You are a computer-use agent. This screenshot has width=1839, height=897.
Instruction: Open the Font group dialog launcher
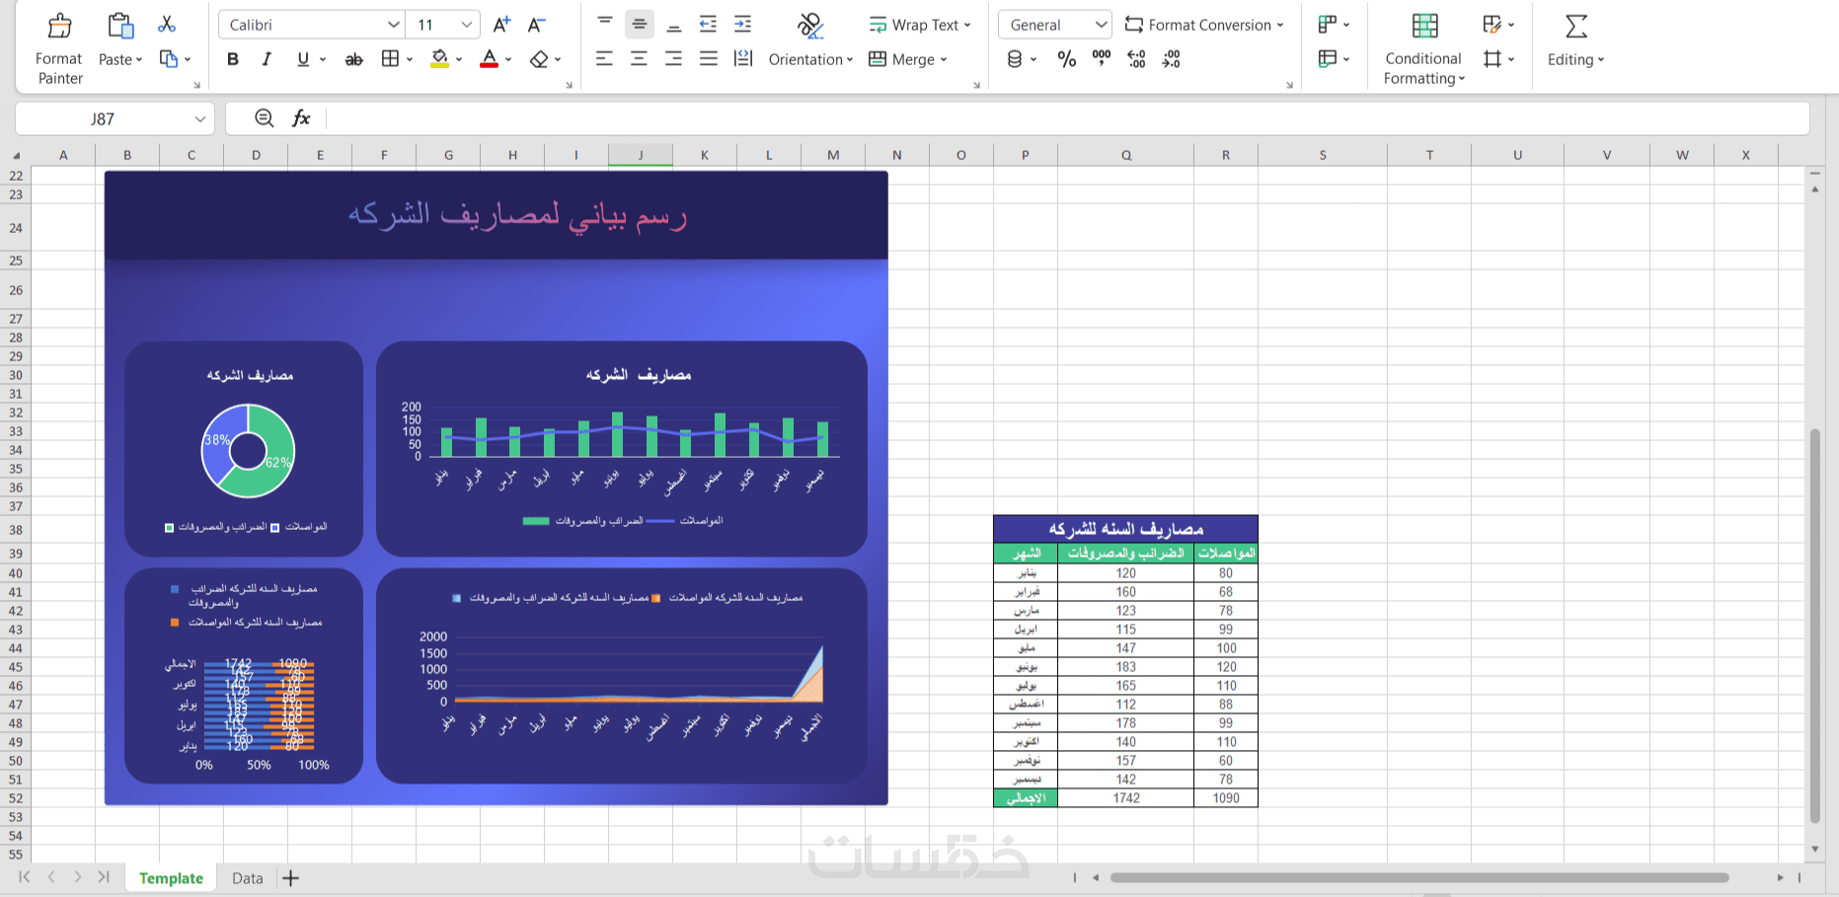[569, 86]
